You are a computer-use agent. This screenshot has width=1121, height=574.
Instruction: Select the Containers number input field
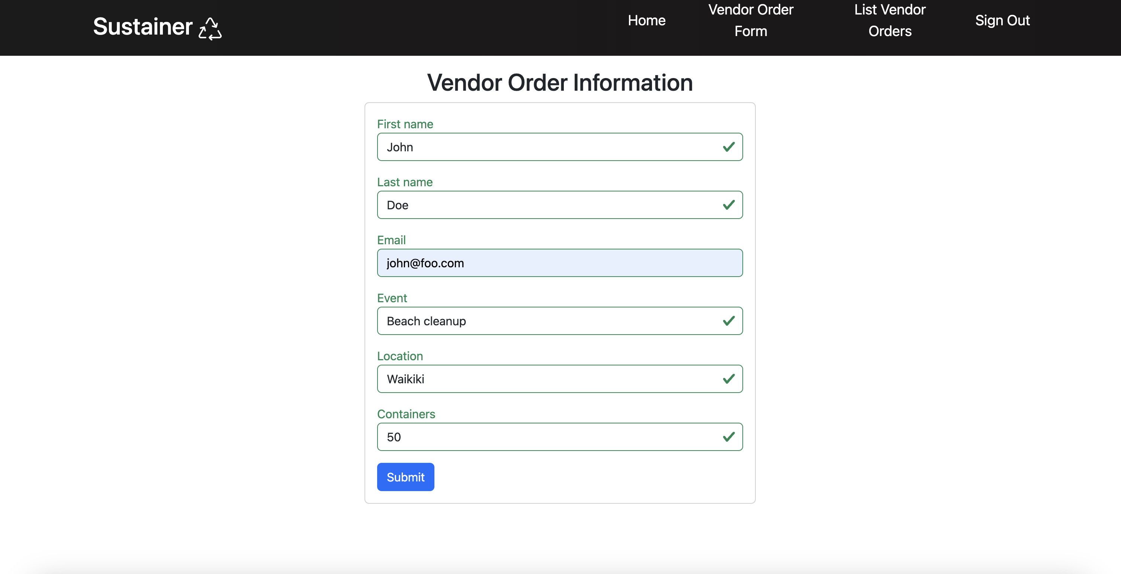[559, 436]
